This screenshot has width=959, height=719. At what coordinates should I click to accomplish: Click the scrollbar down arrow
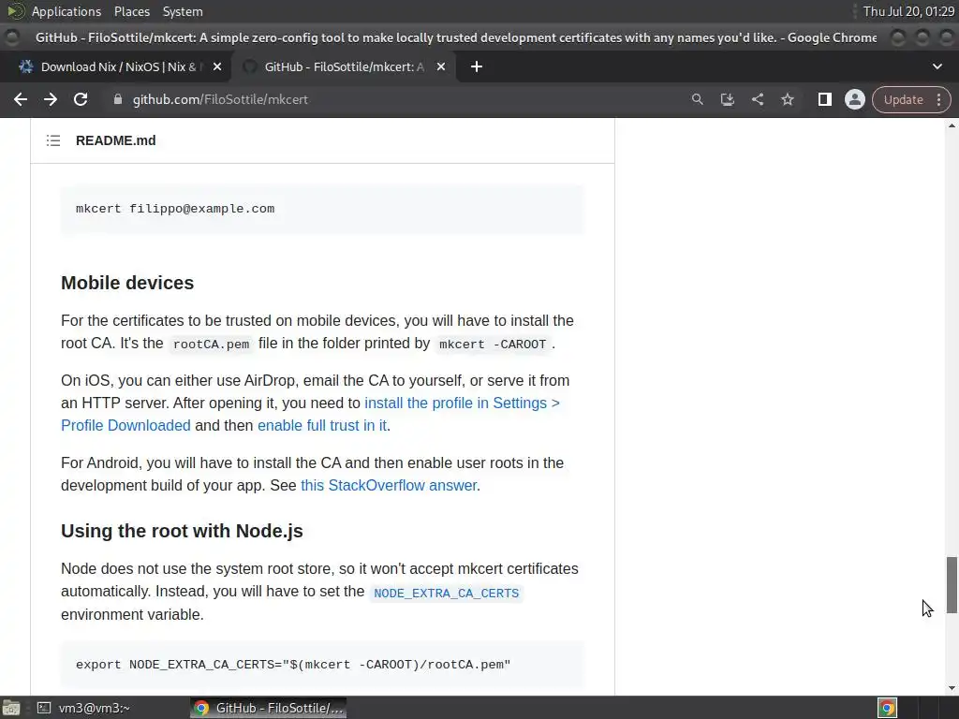point(952,688)
